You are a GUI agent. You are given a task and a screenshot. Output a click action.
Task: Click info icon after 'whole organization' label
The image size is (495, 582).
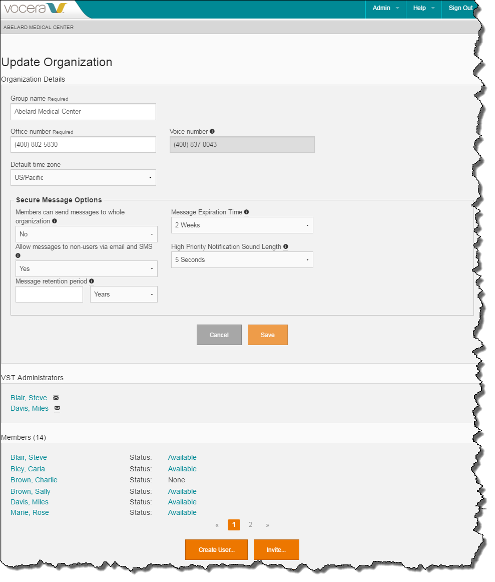55,221
